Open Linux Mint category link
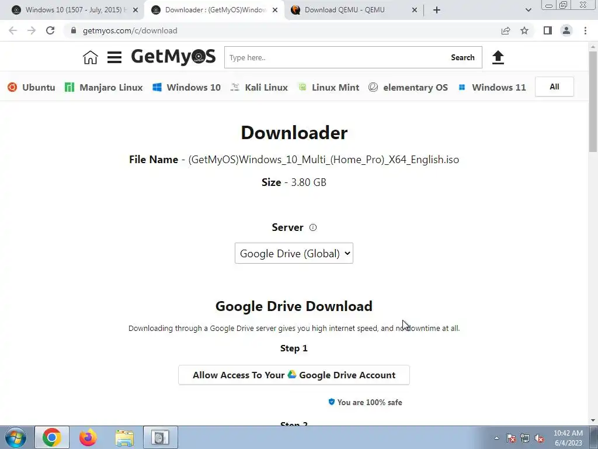The image size is (598, 449). (x=328, y=88)
